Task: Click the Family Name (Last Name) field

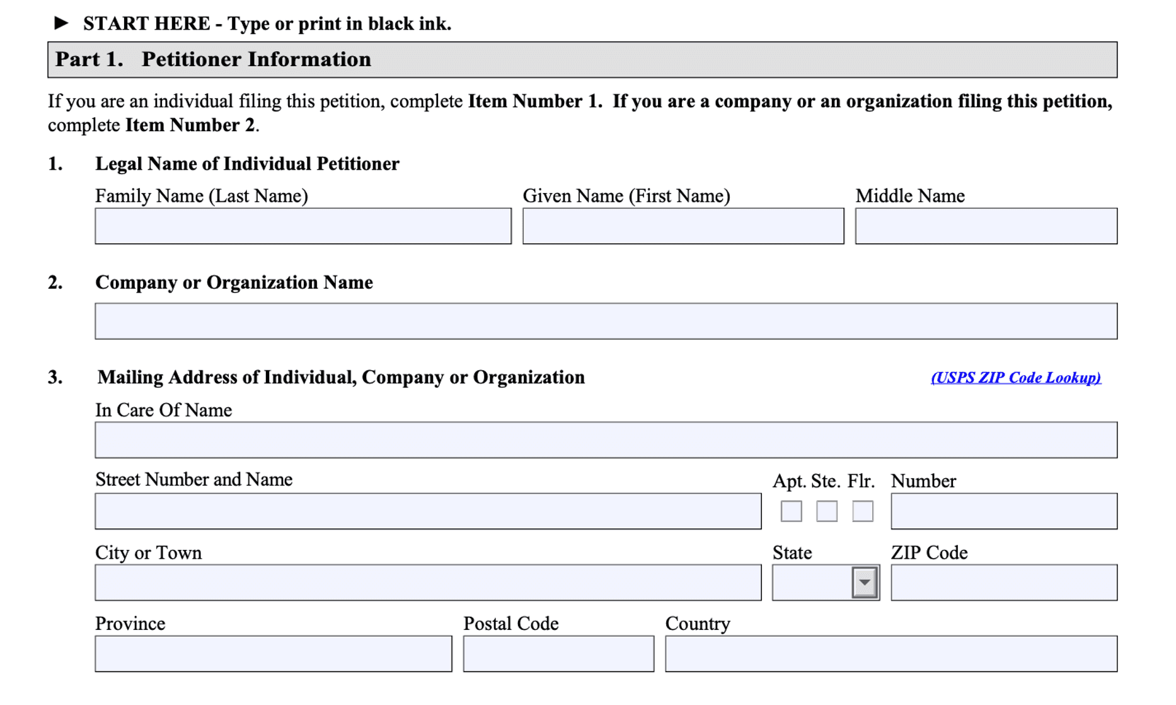Action: pos(303,226)
